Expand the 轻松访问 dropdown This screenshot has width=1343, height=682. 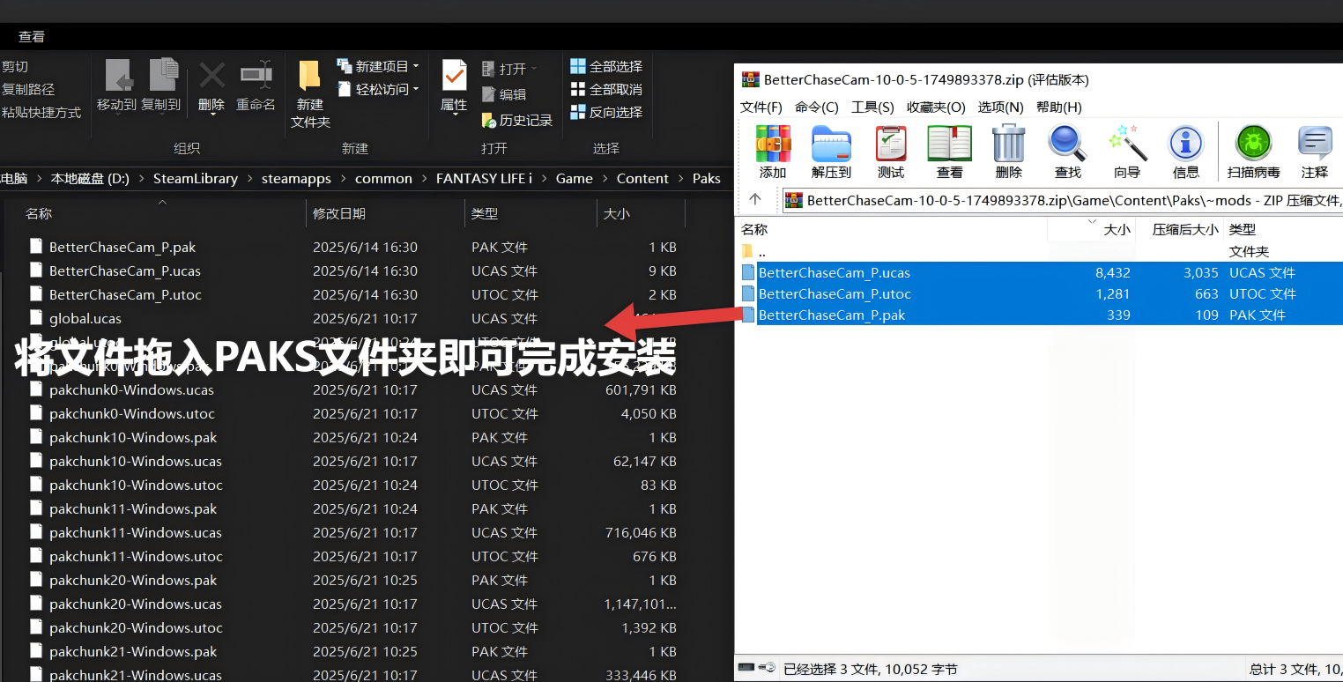tap(378, 89)
